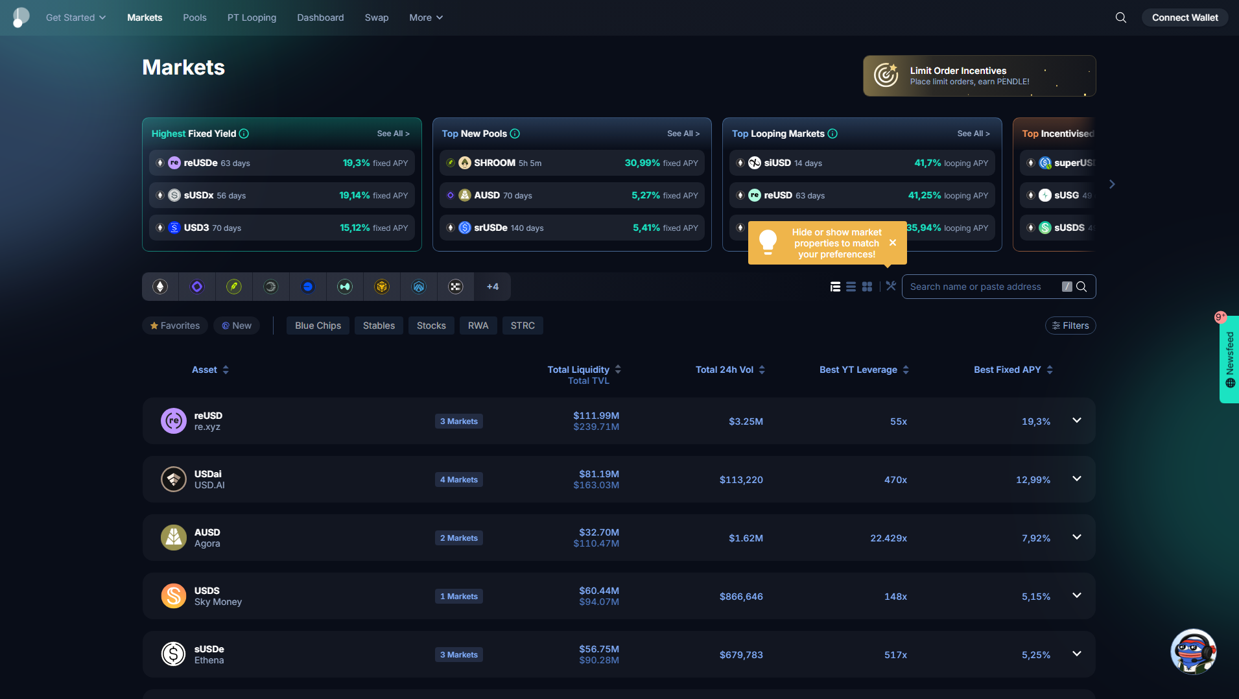
Task: Open the Filters button
Action: point(1070,326)
